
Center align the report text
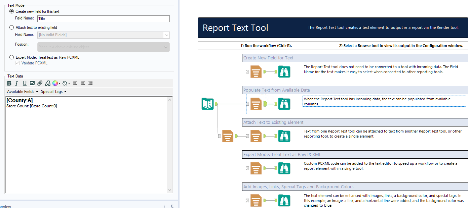[82, 83]
